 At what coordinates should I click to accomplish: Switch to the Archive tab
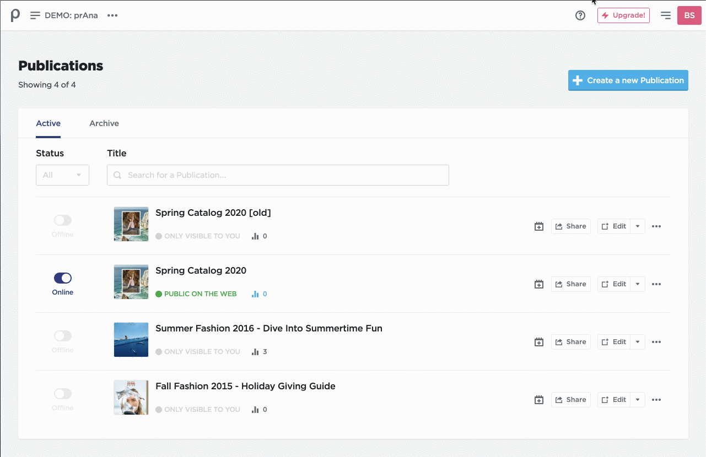(x=104, y=123)
